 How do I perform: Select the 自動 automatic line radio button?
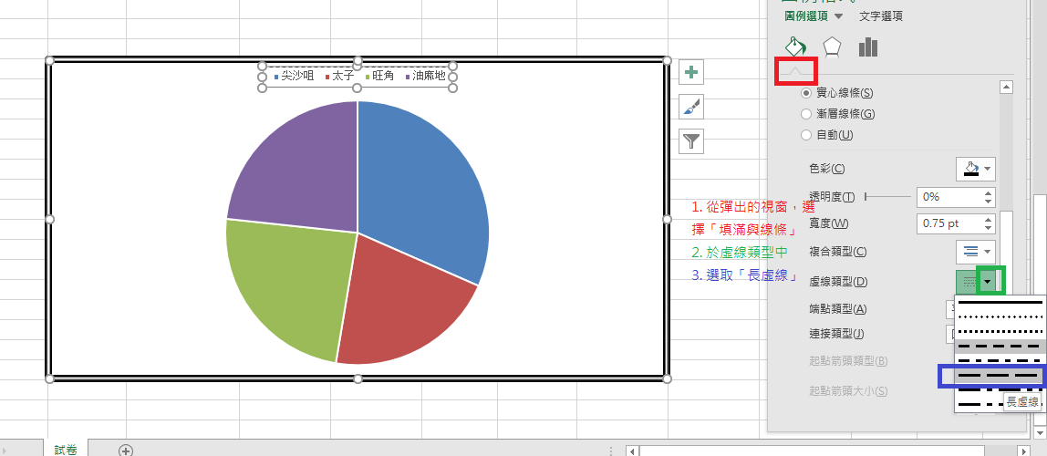(x=806, y=135)
